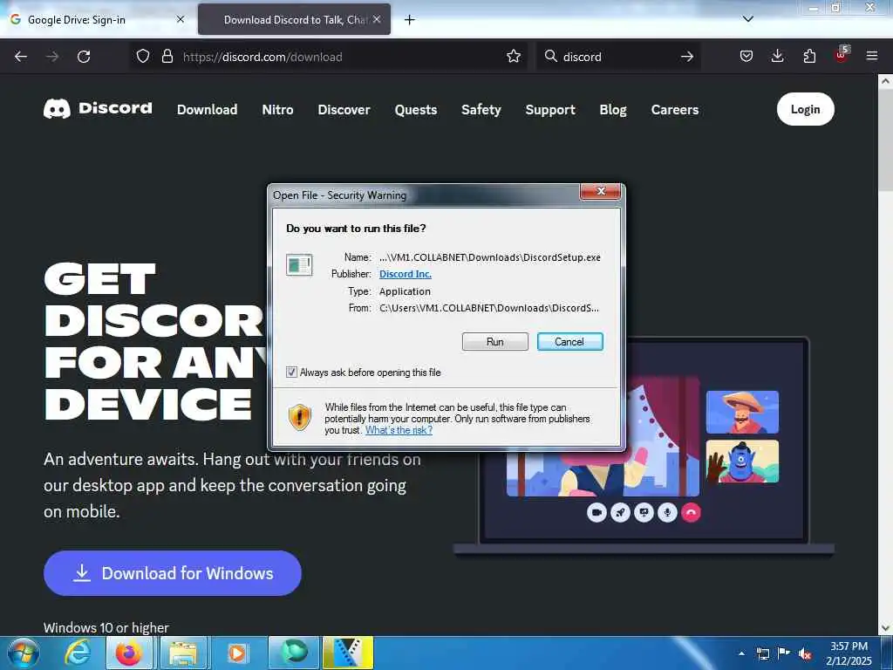Open the Download nav item
Image resolution: width=893 pixels, height=670 pixels.
(208, 109)
